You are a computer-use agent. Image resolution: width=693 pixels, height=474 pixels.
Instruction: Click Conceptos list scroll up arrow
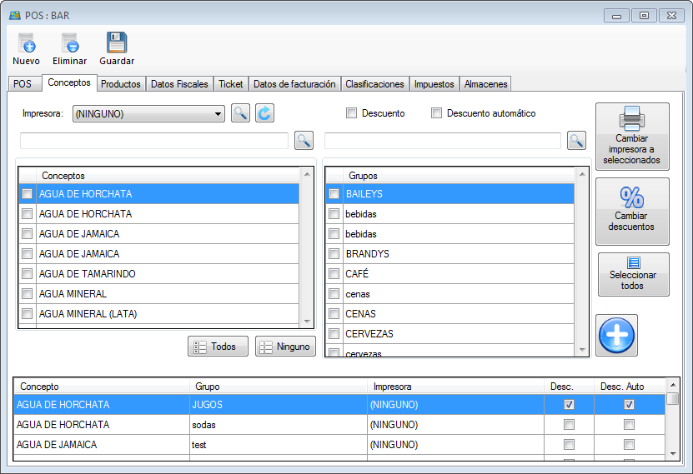307,174
